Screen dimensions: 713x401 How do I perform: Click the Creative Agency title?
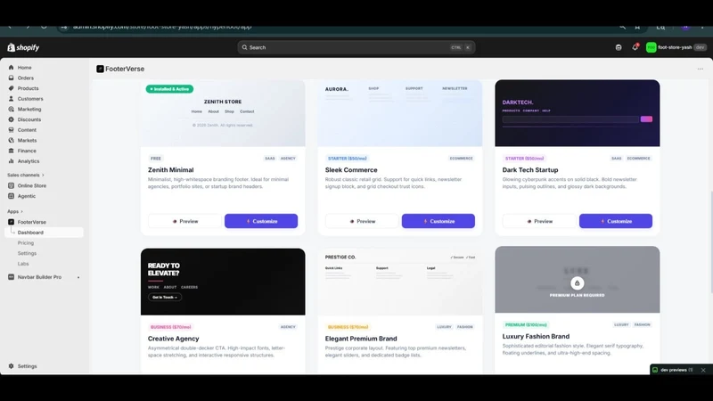(x=173, y=339)
